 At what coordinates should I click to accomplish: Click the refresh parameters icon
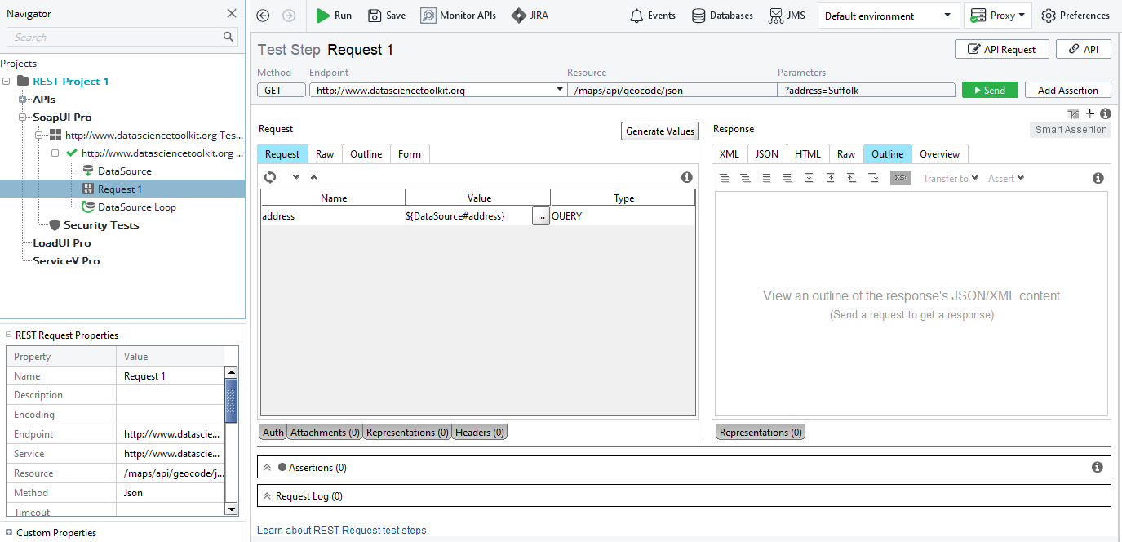pos(270,177)
